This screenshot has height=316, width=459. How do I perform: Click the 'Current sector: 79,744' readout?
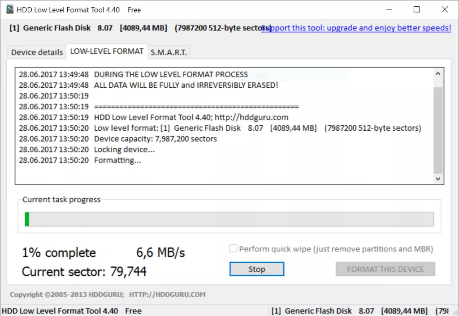84,272
